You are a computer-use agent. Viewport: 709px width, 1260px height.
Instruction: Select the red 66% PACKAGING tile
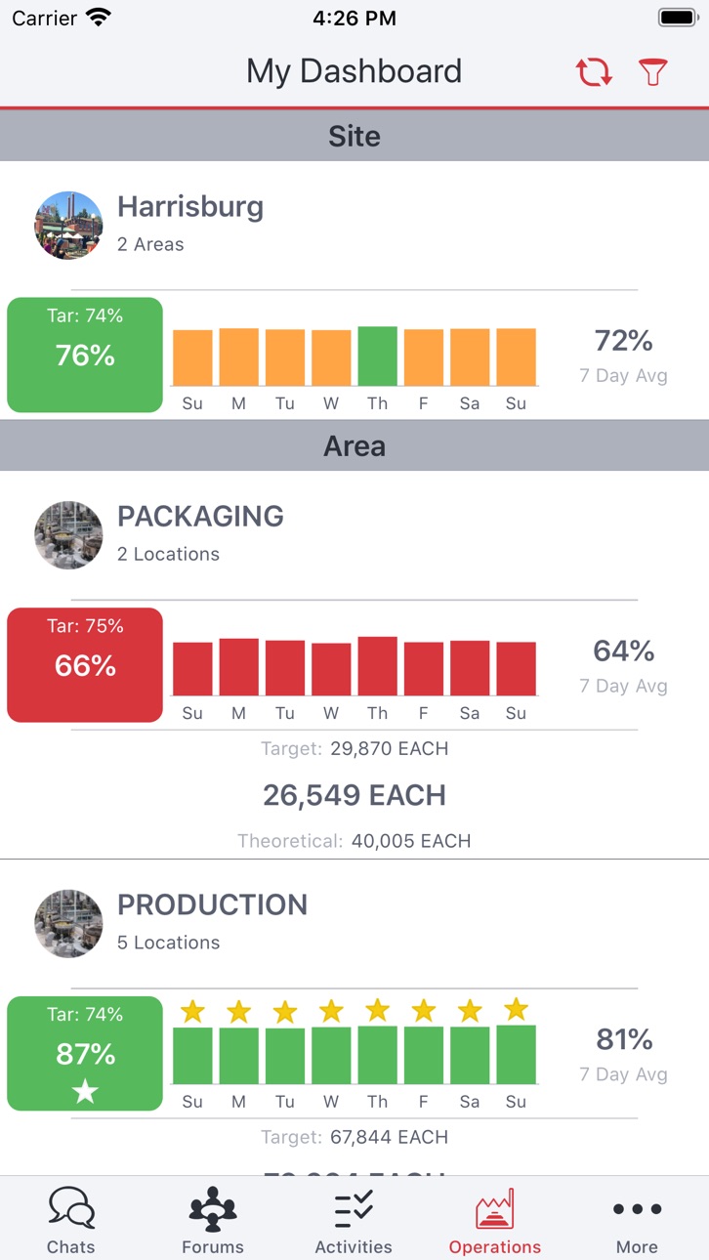tap(85, 664)
